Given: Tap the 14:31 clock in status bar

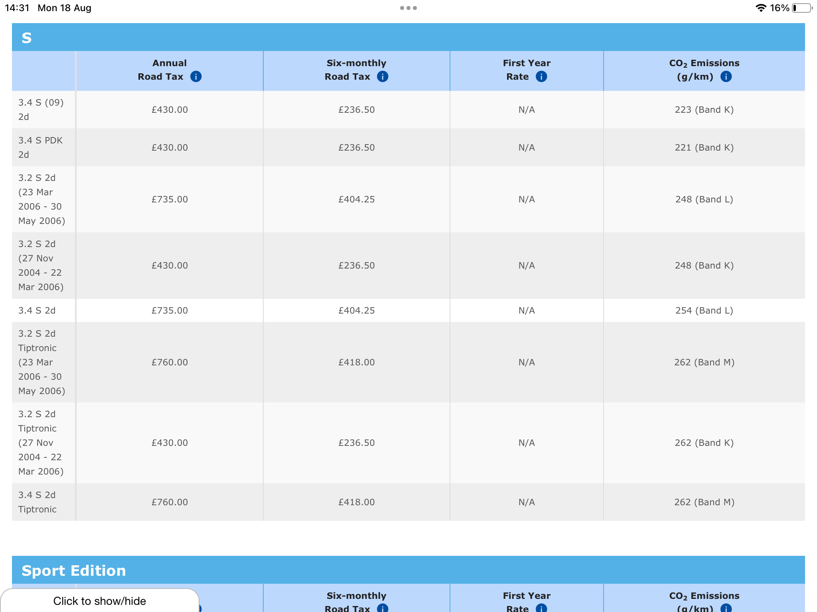Looking at the screenshot, I should click(x=17, y=8).
